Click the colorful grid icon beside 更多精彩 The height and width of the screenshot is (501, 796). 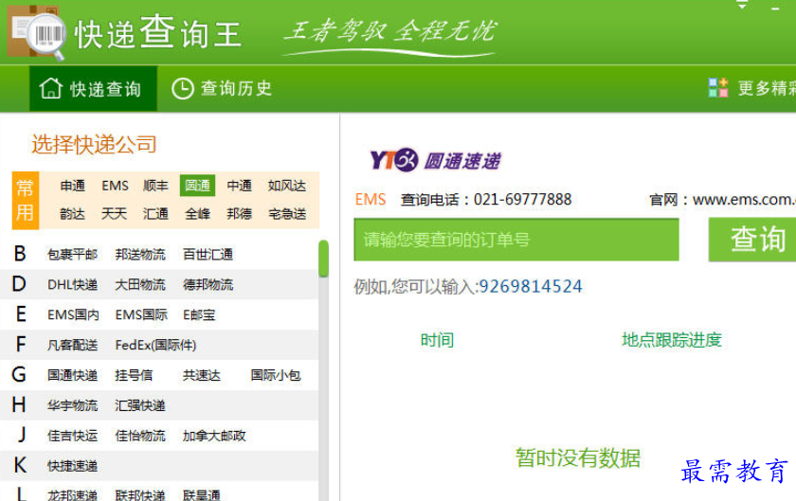[718, 88]
